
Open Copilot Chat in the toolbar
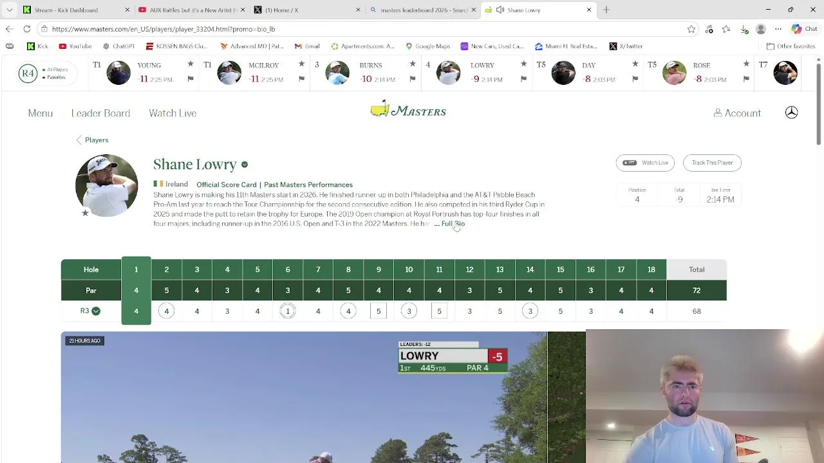[x=805, y=29]
